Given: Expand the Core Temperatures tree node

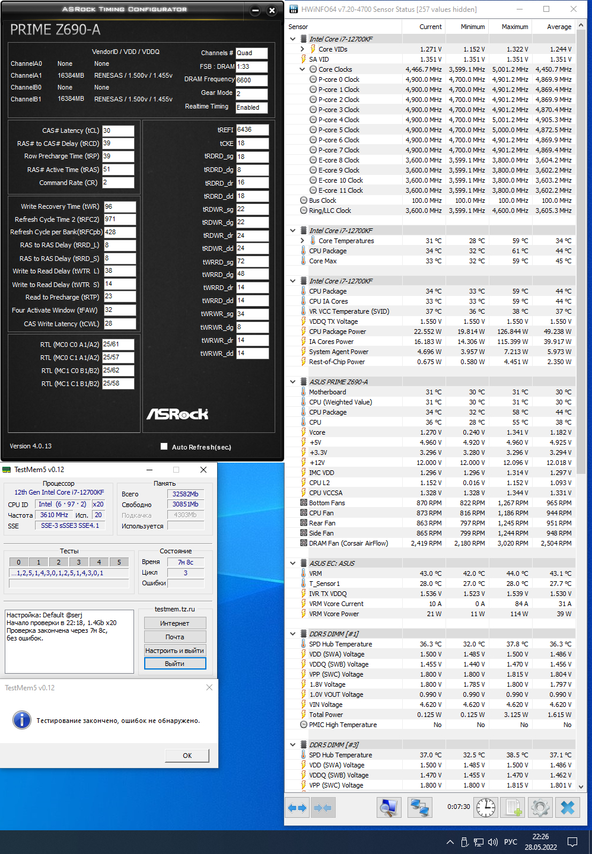Looking at the screenshot, I should (x=303, y=241).
